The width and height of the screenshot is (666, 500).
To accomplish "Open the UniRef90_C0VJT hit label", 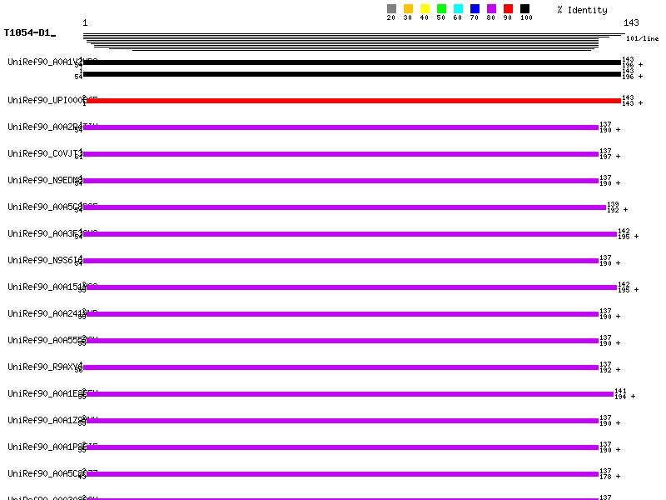I will point(43,153).
